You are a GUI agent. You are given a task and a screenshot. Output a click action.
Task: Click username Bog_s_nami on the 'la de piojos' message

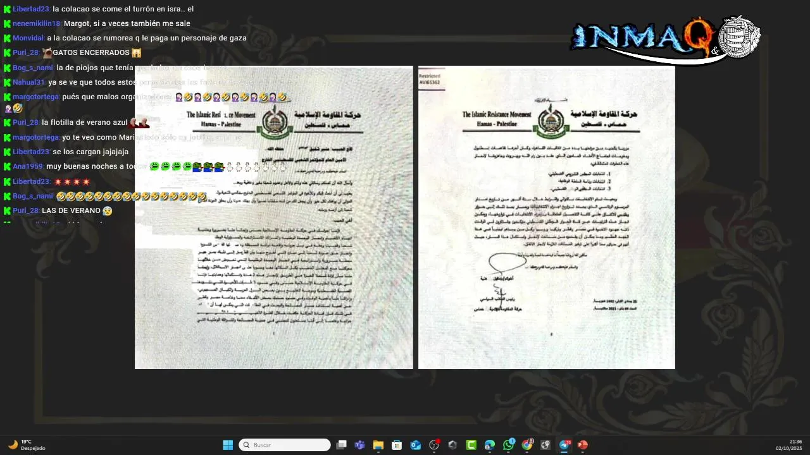33,68
